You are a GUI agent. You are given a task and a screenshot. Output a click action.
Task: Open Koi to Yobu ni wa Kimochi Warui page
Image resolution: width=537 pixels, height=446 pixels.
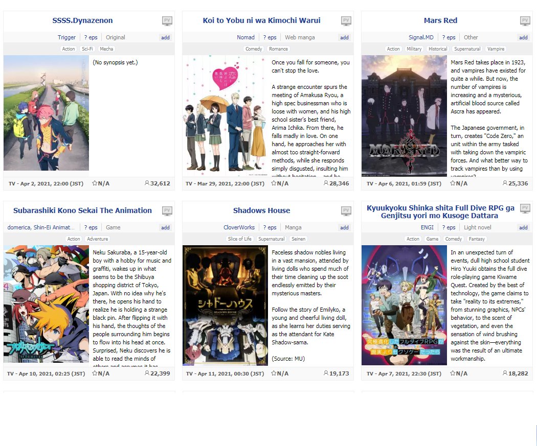pyautogui.click(x=262, y=20)
